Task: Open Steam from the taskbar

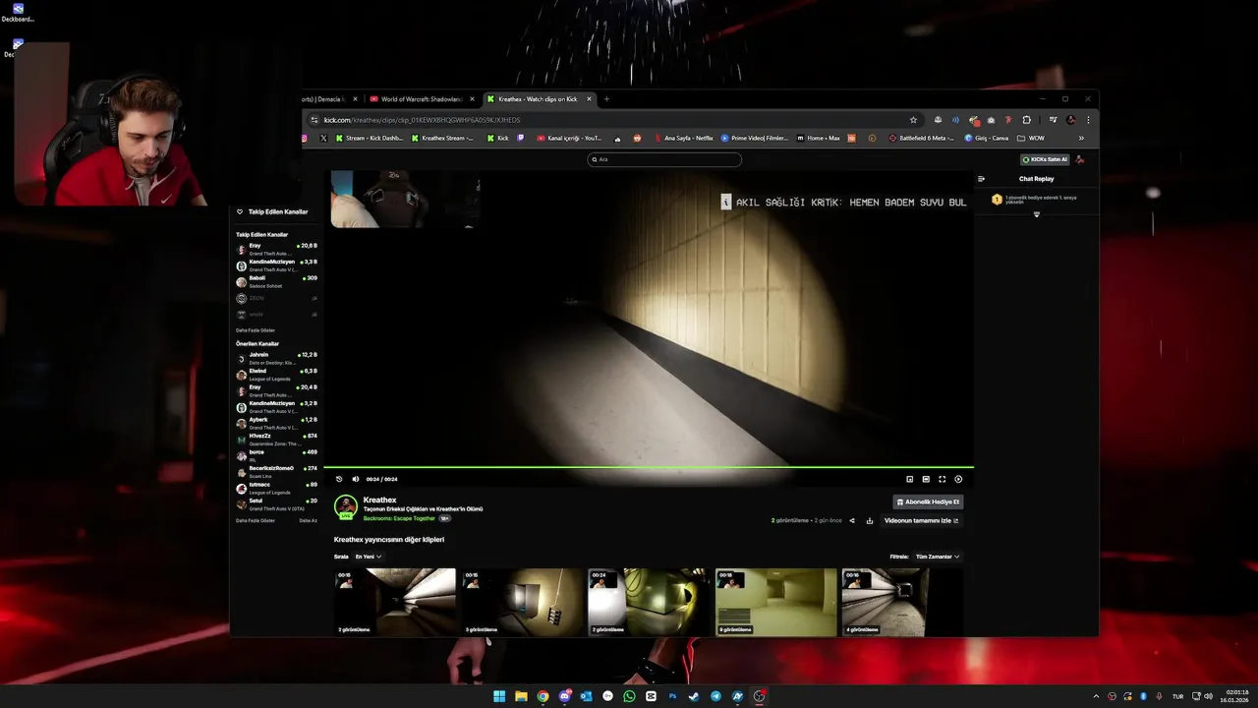Action: pos(694,696)
